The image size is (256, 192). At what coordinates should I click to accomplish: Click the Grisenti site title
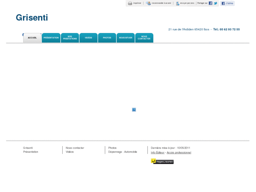pyautogui.click(x=32, y=18)
